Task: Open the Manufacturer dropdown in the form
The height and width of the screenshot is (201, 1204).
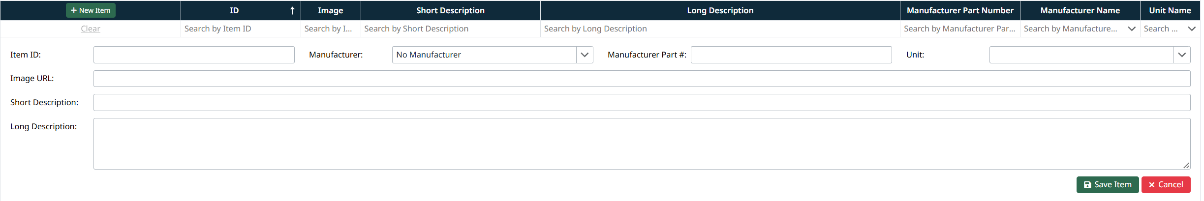Action: click(x=585, y=55)
